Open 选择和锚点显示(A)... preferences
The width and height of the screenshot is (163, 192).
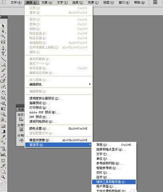[x=114, y=149]
